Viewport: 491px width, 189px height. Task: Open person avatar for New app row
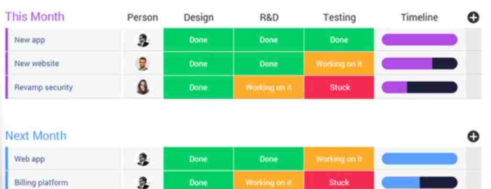click(x=143, y=40)
